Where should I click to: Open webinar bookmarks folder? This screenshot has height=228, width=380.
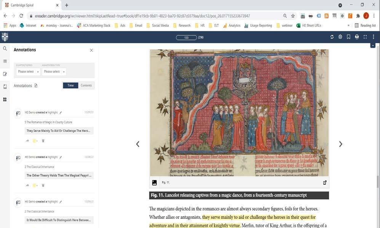tap(284, 26)
